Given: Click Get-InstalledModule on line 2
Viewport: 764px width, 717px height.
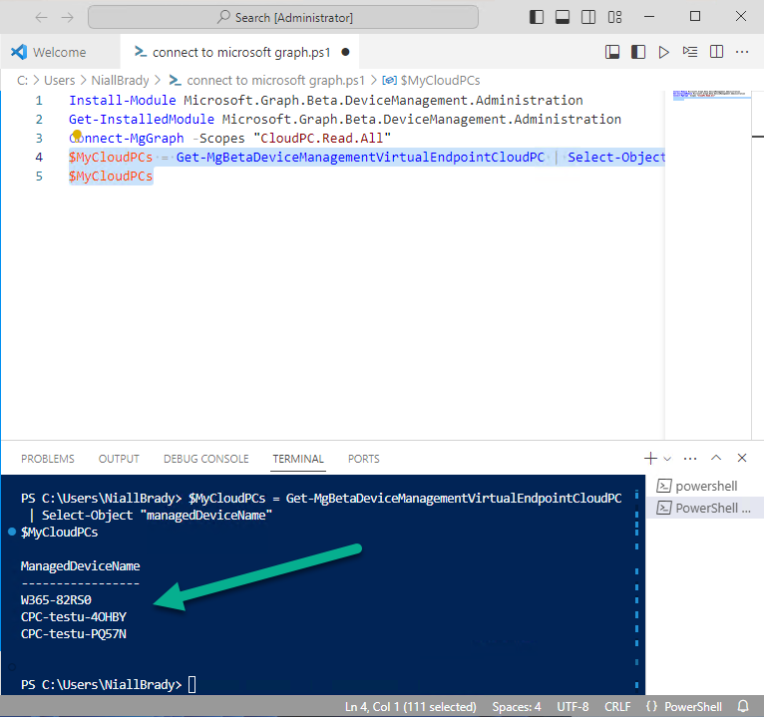Looking at the screenshot, I should point(142,120).
